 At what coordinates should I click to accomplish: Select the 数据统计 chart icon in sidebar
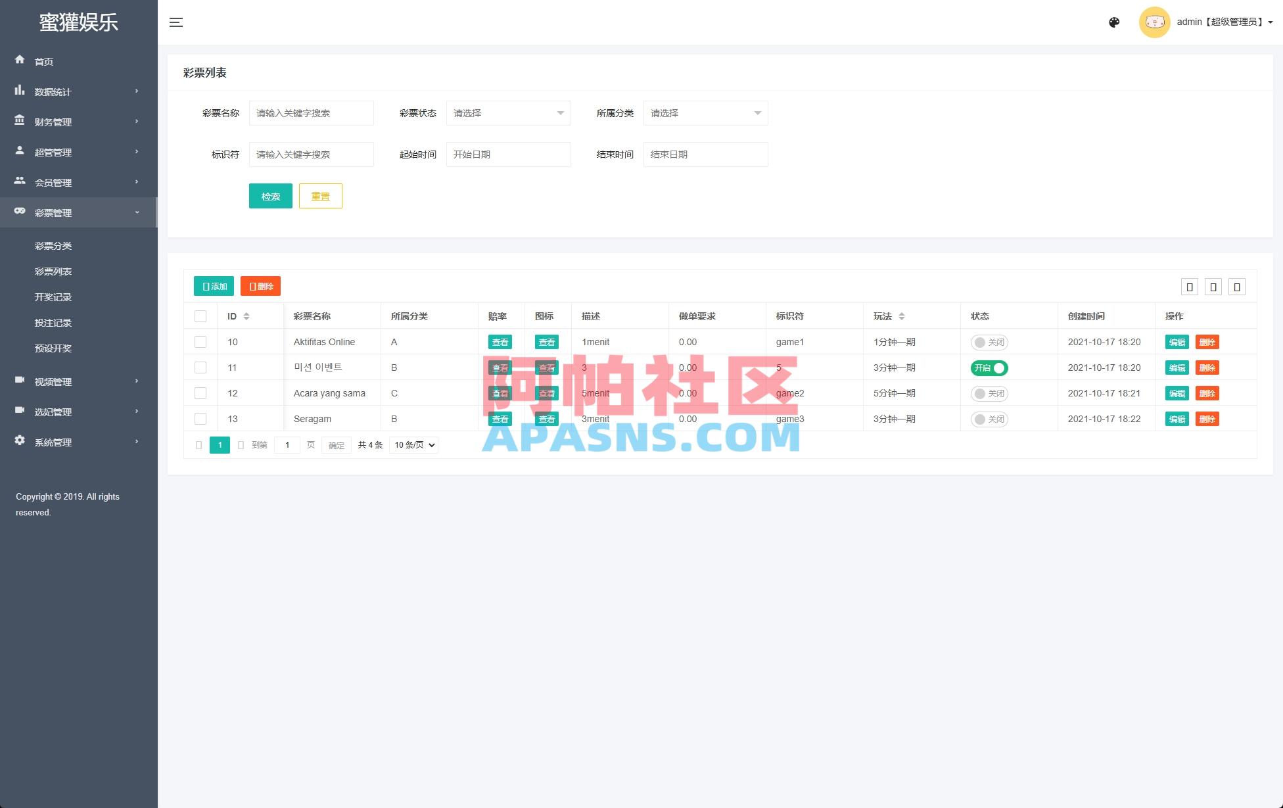pos(20,91)
